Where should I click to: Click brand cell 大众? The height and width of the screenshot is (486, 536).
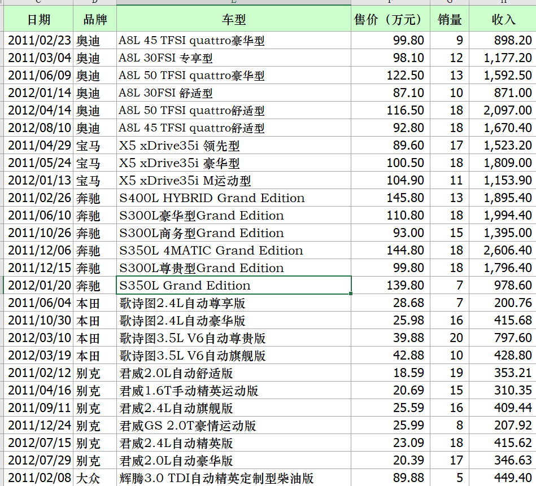coord(95,478)
